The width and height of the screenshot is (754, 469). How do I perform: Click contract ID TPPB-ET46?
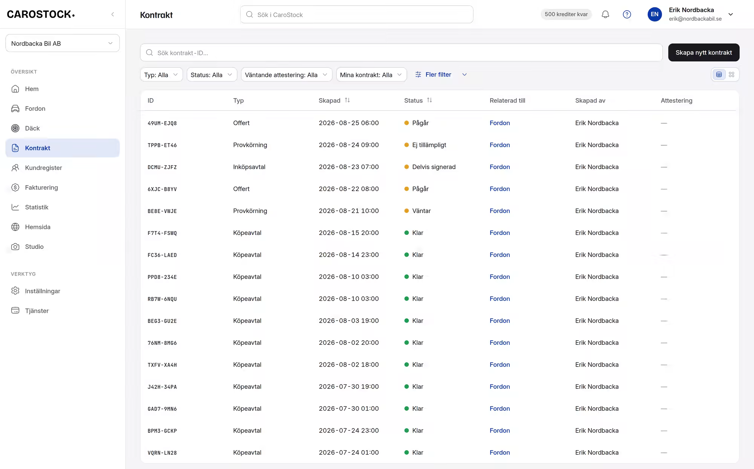pyautogui.click(x=162, y=145)
